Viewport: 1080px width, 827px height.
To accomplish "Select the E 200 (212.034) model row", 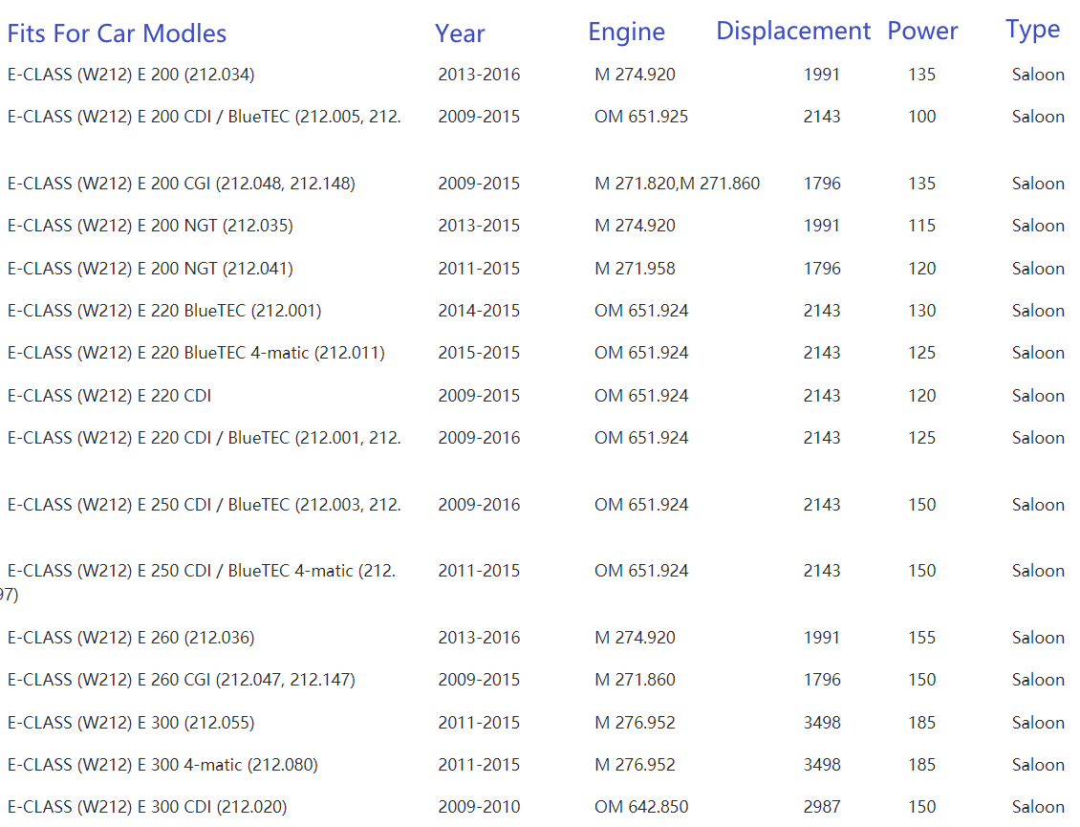I will 131,75.
